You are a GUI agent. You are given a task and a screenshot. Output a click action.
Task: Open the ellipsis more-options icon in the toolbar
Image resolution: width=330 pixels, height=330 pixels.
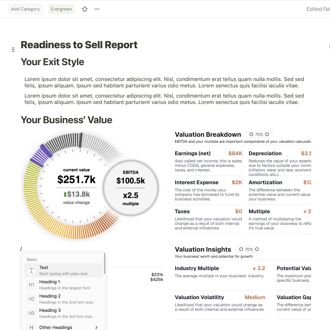pos(96,9)
